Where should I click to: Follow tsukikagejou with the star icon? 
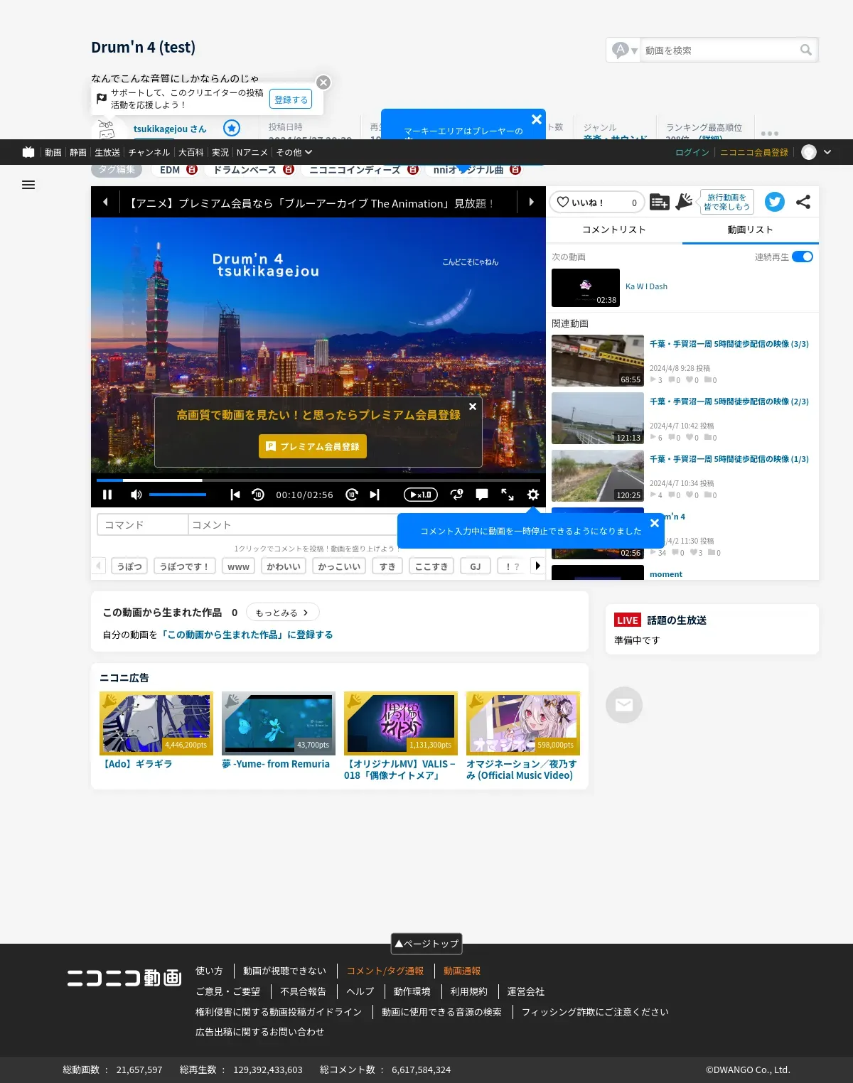232,128
